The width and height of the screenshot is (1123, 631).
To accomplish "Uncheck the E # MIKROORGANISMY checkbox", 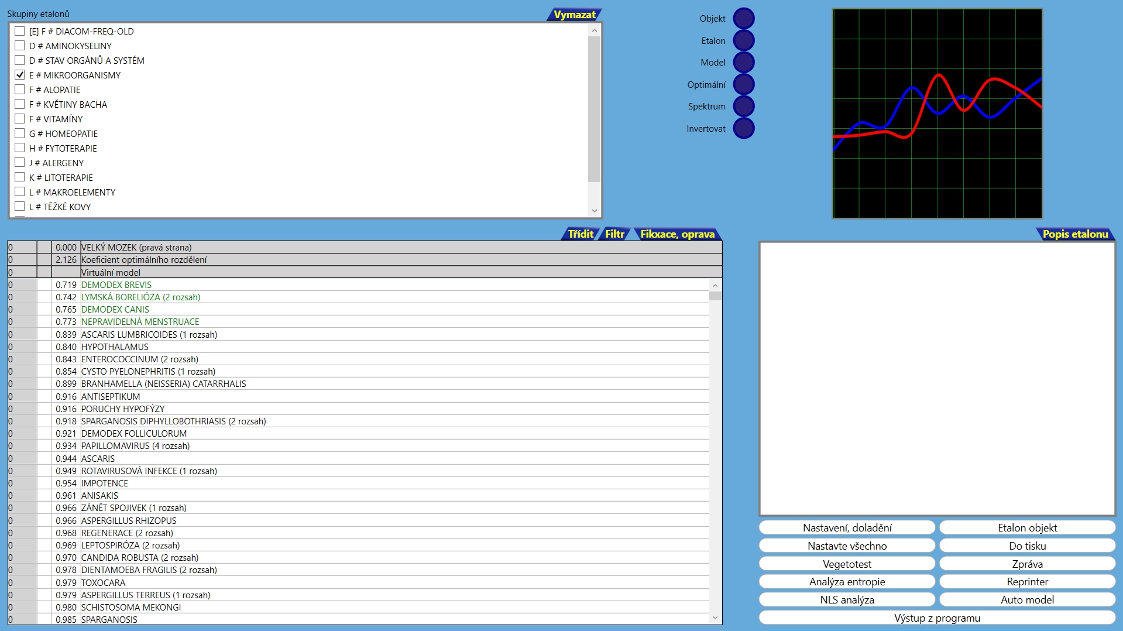I will (20, 75).
